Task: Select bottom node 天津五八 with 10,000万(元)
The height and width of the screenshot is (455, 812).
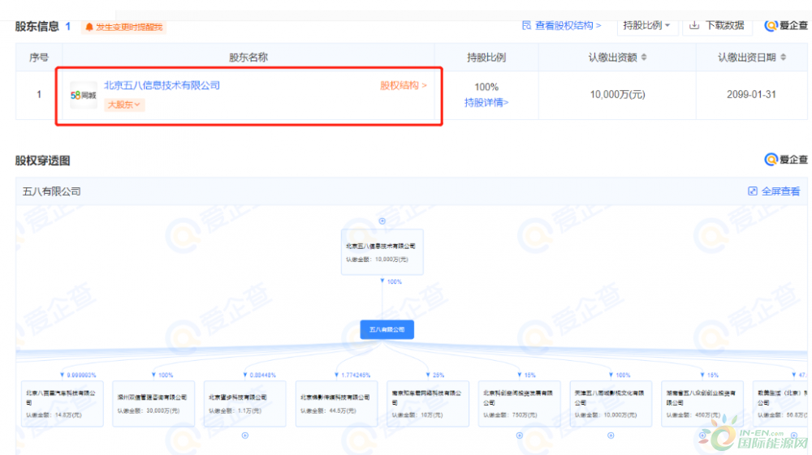Action: pyautogui.click(x=611, y=404)
